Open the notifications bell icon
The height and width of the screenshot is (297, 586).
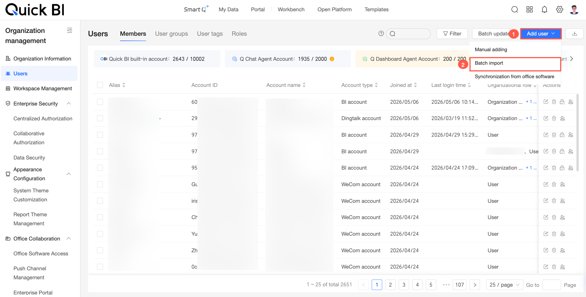tap(544, 10)
